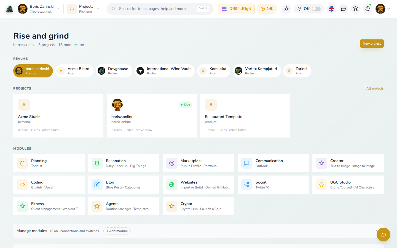Open the Projects picker dropdown
This screenshot has height=248, width=397.
(x=83, y=9)
